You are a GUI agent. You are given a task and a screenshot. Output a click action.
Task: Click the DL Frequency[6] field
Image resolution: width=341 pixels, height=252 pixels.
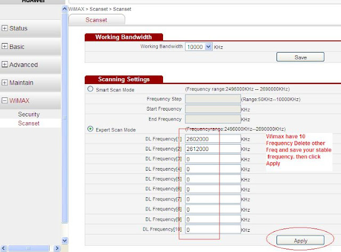(213, 189)
